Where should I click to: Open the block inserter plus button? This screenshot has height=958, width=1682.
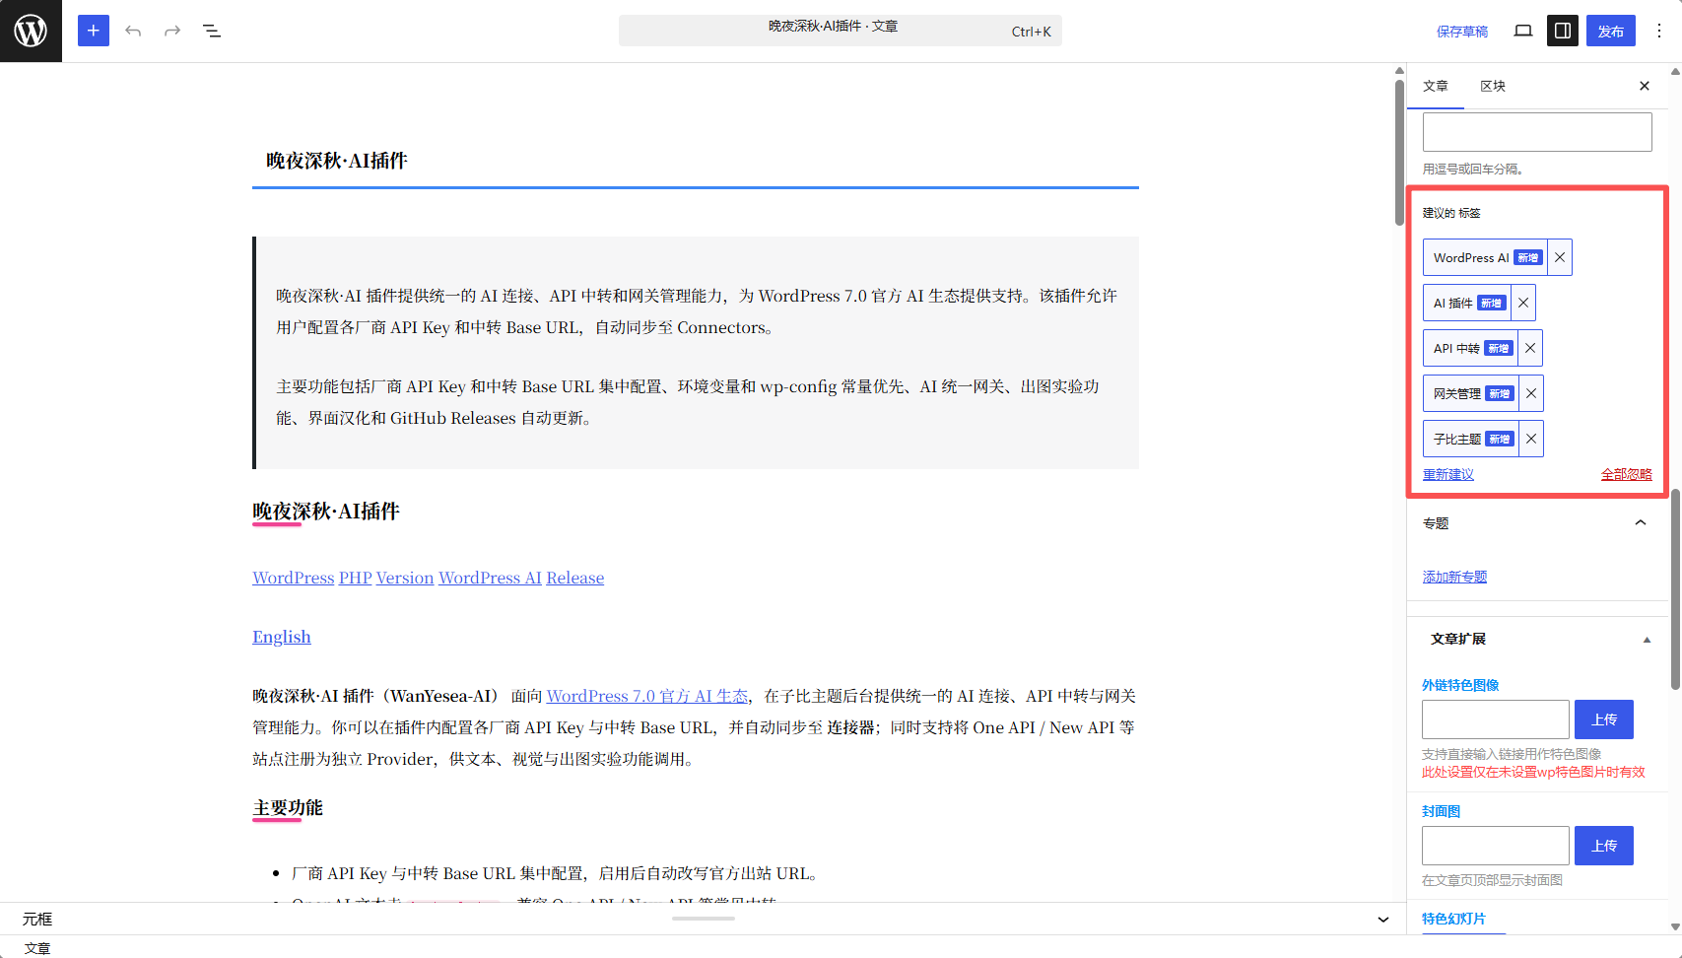(94, 31)
